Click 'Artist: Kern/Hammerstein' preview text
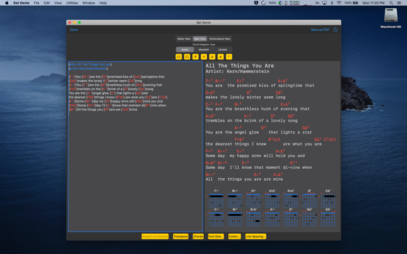The image size is (407, 254). pos(237,71)
